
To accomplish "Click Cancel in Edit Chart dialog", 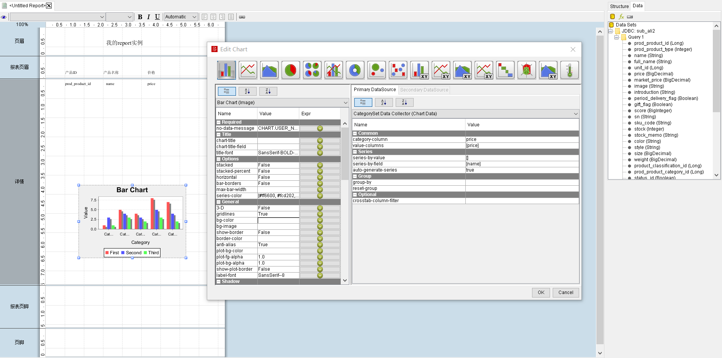I will tap(566, 293).
